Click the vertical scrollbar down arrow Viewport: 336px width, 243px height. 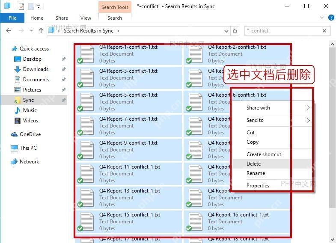coord(332,239)
